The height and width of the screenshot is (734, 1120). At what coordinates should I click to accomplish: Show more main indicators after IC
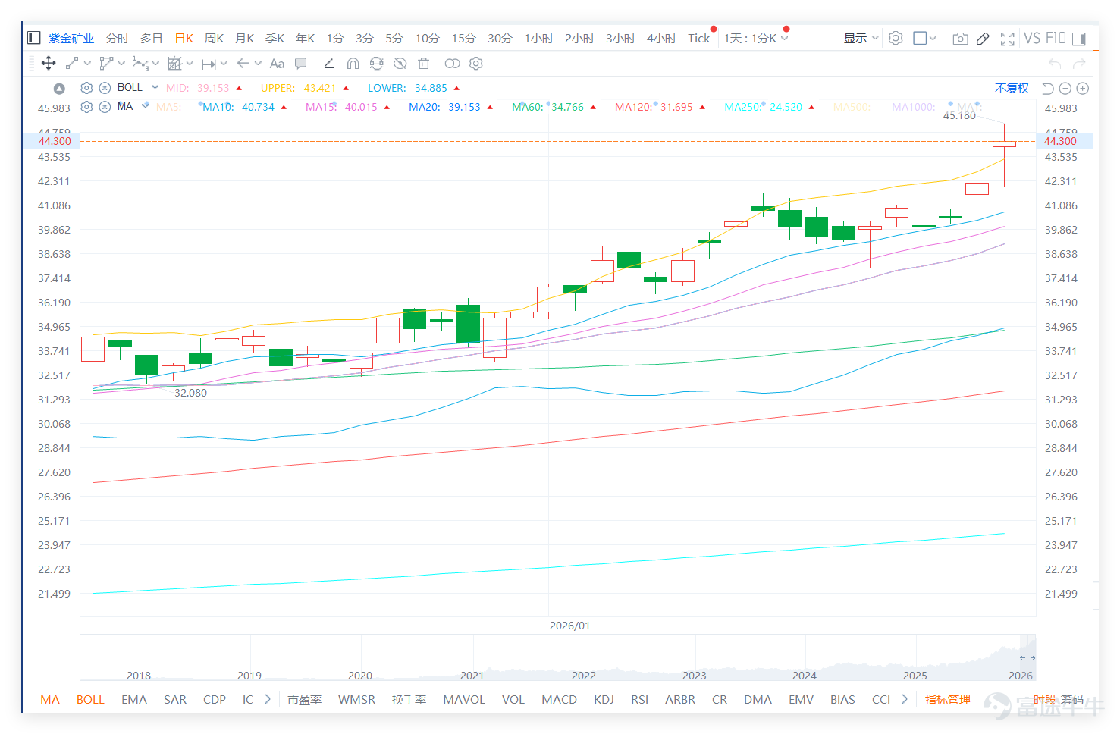point(268,699)
